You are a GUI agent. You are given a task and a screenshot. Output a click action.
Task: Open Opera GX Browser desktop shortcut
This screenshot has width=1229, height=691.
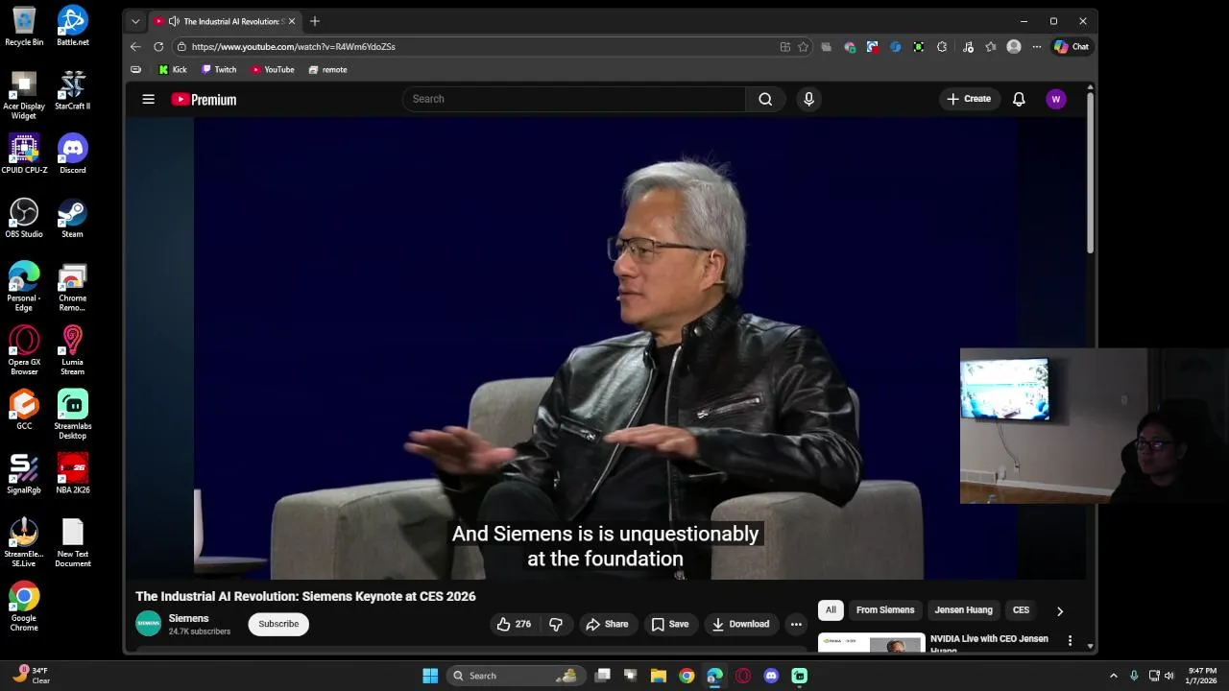24,349
